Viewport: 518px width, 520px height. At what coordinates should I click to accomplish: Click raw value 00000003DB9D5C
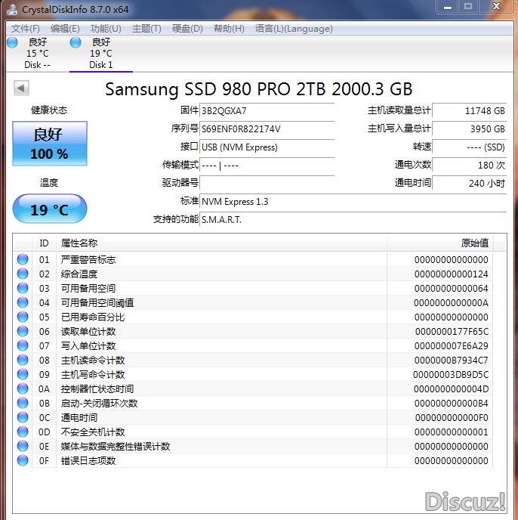click(x=451, y=375)
